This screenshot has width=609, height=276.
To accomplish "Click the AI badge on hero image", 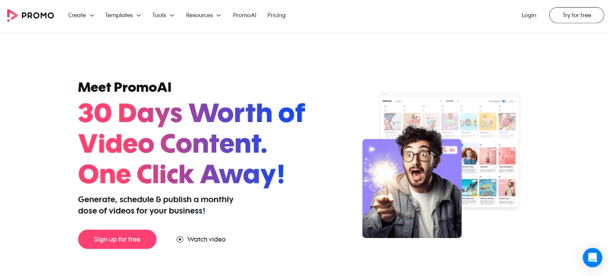I will [449, 150].
